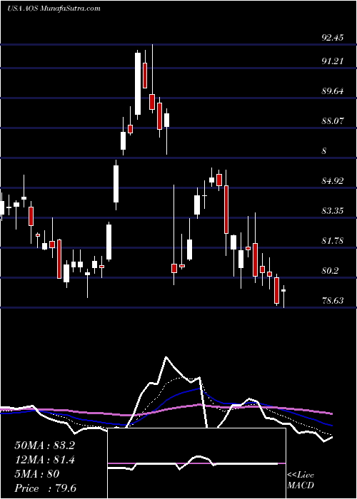Click the 80.2 price level label
357x499 pixels.
[330, 271]
